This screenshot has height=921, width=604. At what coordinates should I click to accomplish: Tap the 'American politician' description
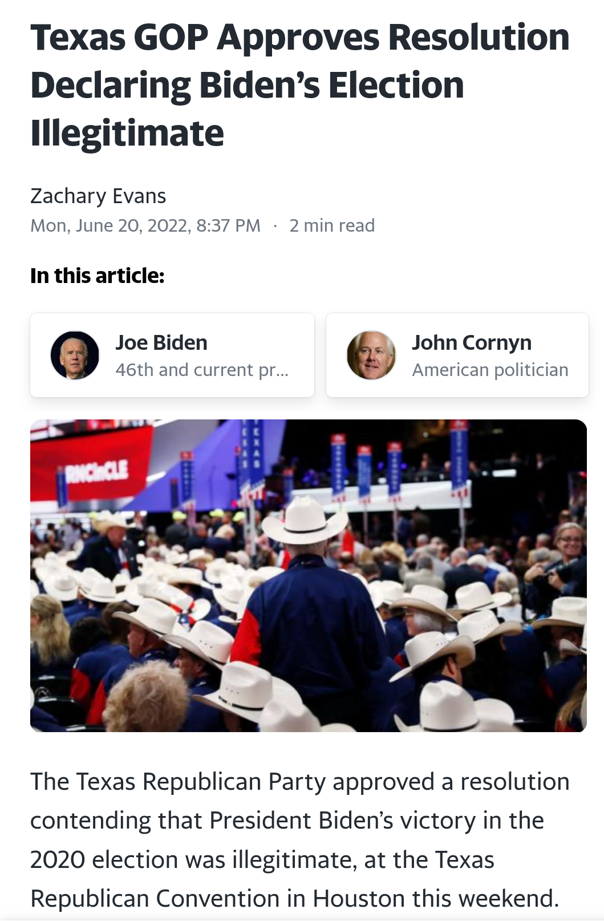coord(491,370)
